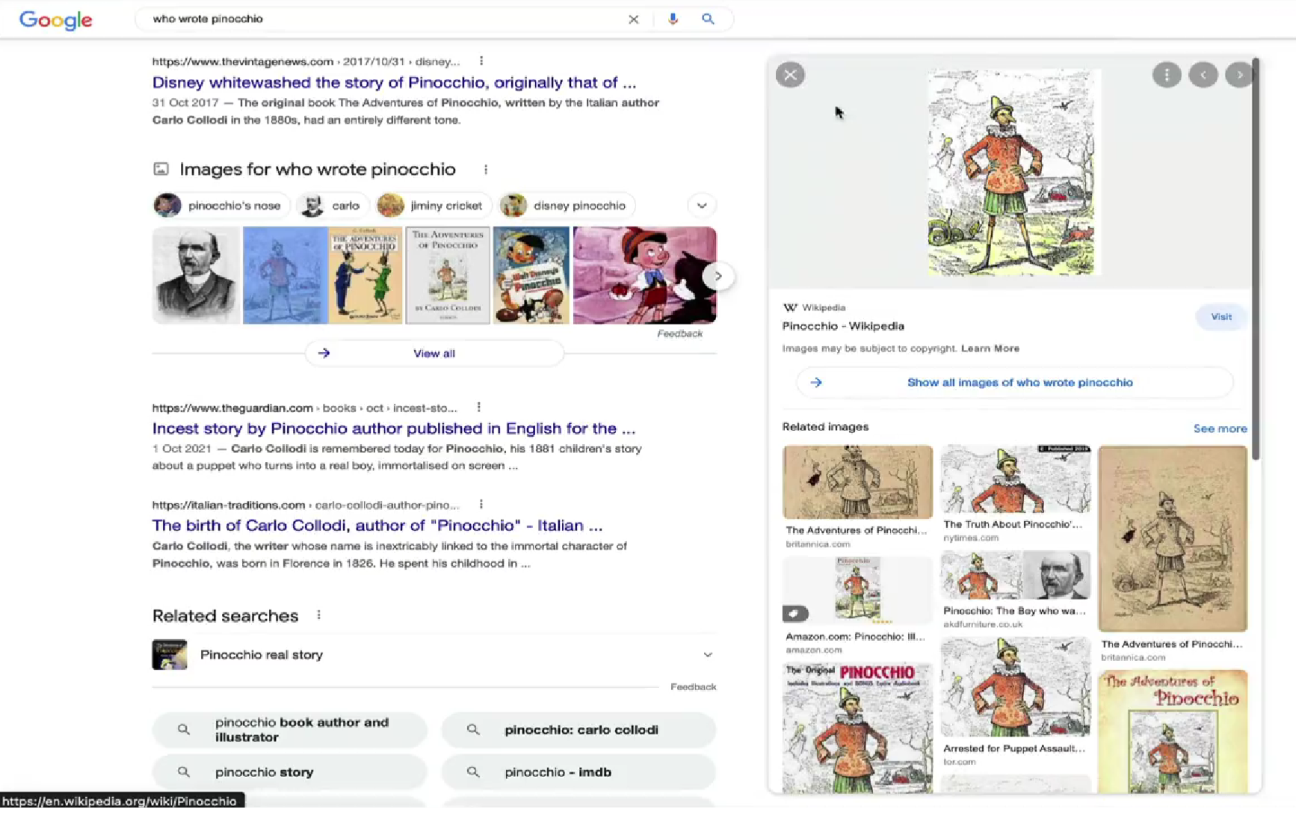
Task: Open options menu for italian-traditions result
Action: [x=481, y=505]
